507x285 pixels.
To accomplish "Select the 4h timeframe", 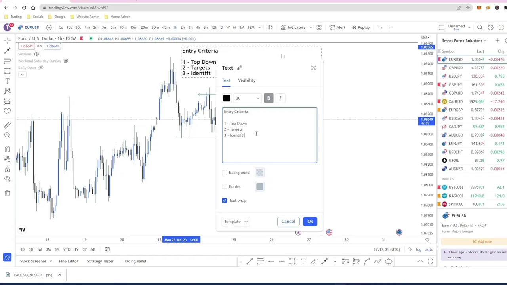I will click(x=198, y=27).
